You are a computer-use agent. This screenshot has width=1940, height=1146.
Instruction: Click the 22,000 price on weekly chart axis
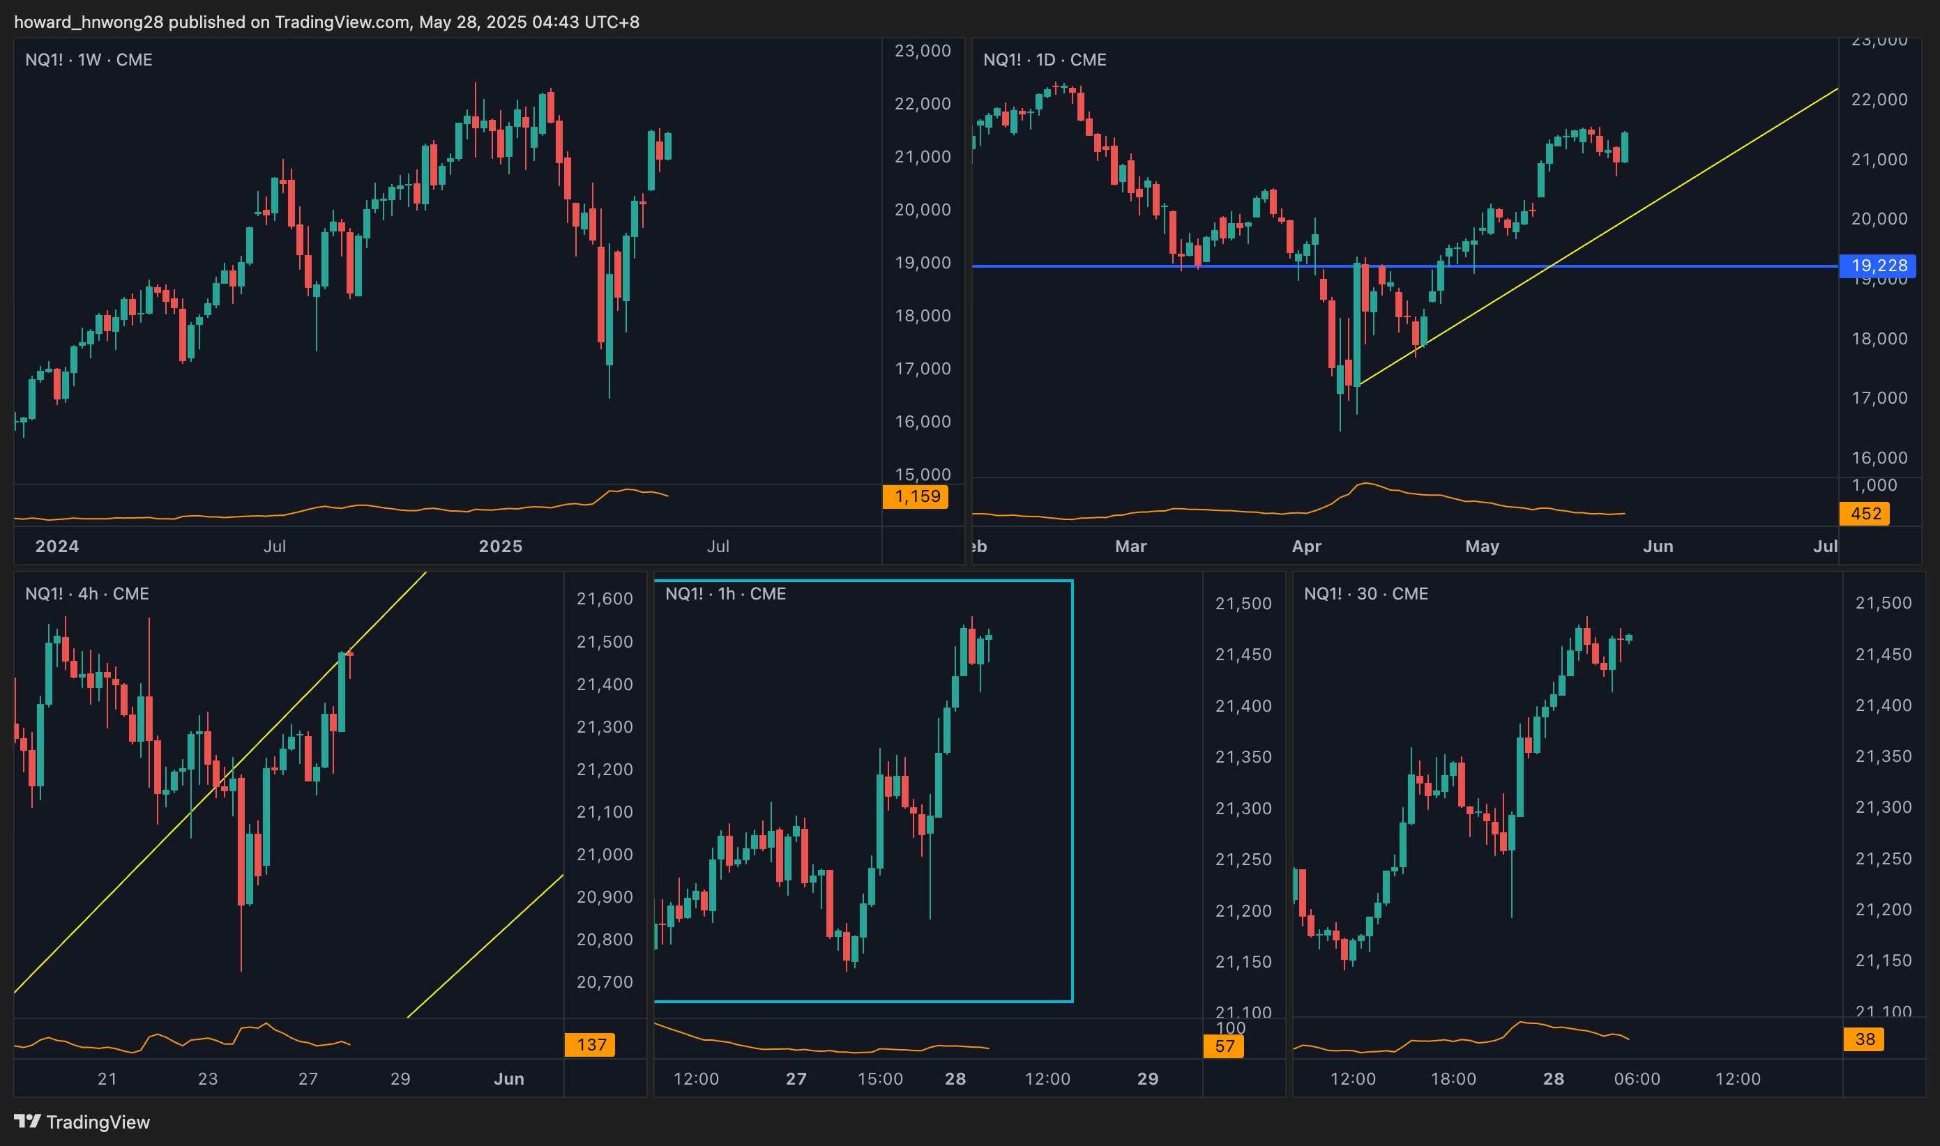pyautogui.click(x=922, y=103)
